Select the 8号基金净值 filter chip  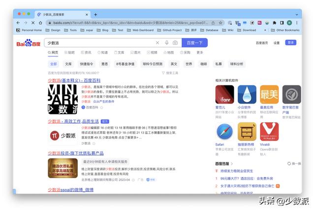(x=125, y=64)
